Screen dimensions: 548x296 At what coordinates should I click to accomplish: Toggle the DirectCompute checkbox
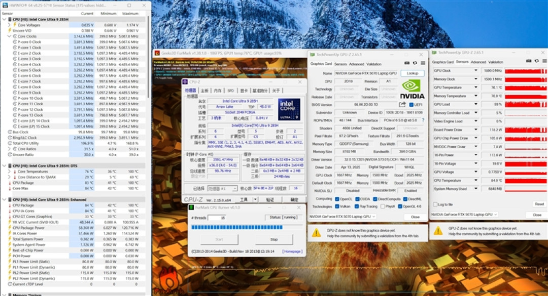374,199
